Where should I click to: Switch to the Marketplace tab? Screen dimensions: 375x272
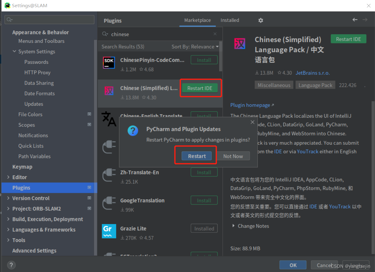[x=198, y=20]
